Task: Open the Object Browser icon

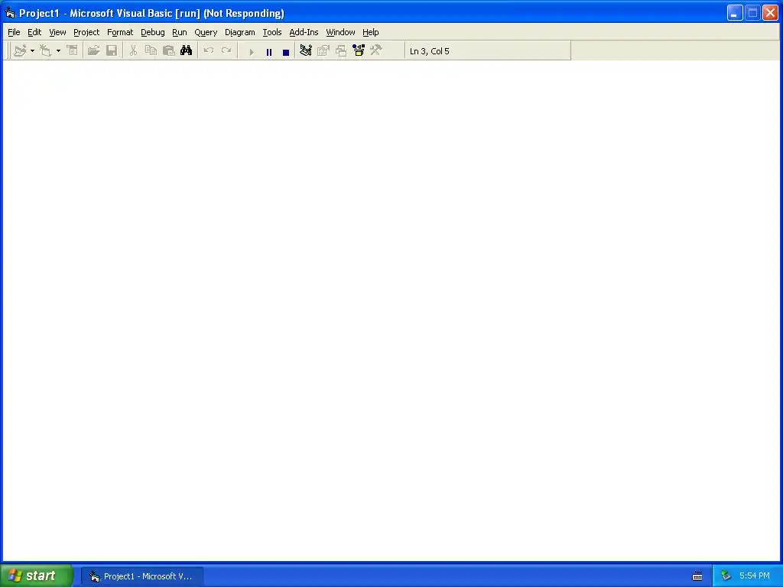Action: click(x=359, y=51)
